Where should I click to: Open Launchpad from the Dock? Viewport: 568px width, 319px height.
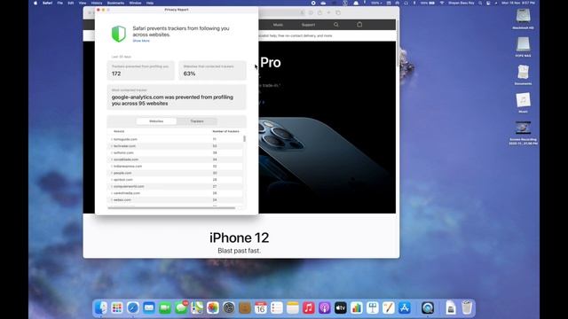117,307
